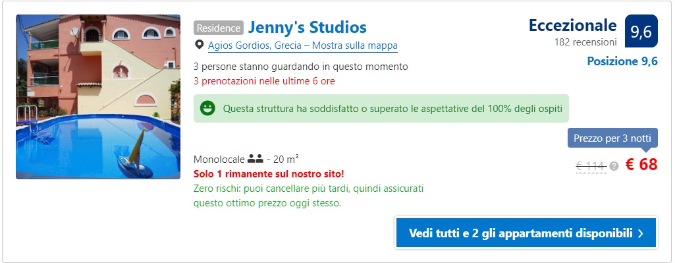The width and height of the screenshot is (675, 263).
Task: Click the Solo 1 rimanente sul nostro sito notice
Action: click(269, 174)
